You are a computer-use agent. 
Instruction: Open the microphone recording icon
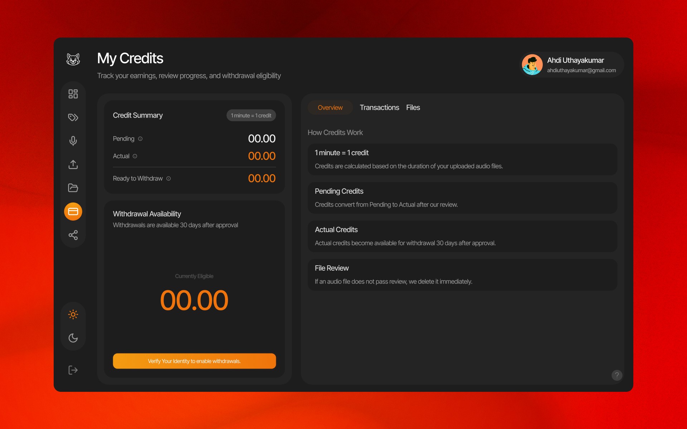[x=73, y=141]
